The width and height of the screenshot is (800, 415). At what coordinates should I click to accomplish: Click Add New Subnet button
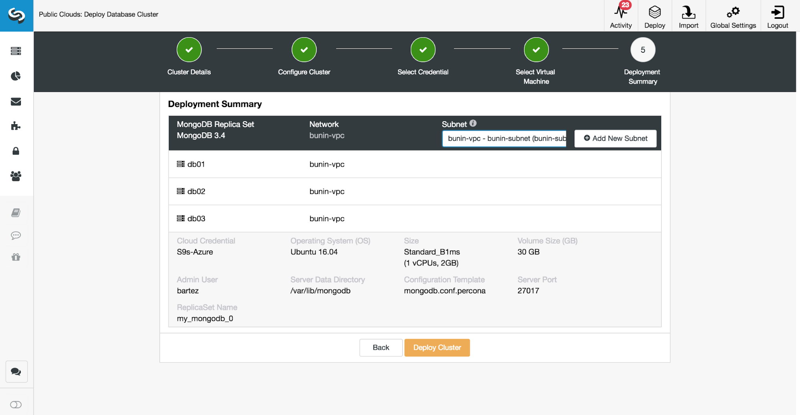click(x=616, y=139)
